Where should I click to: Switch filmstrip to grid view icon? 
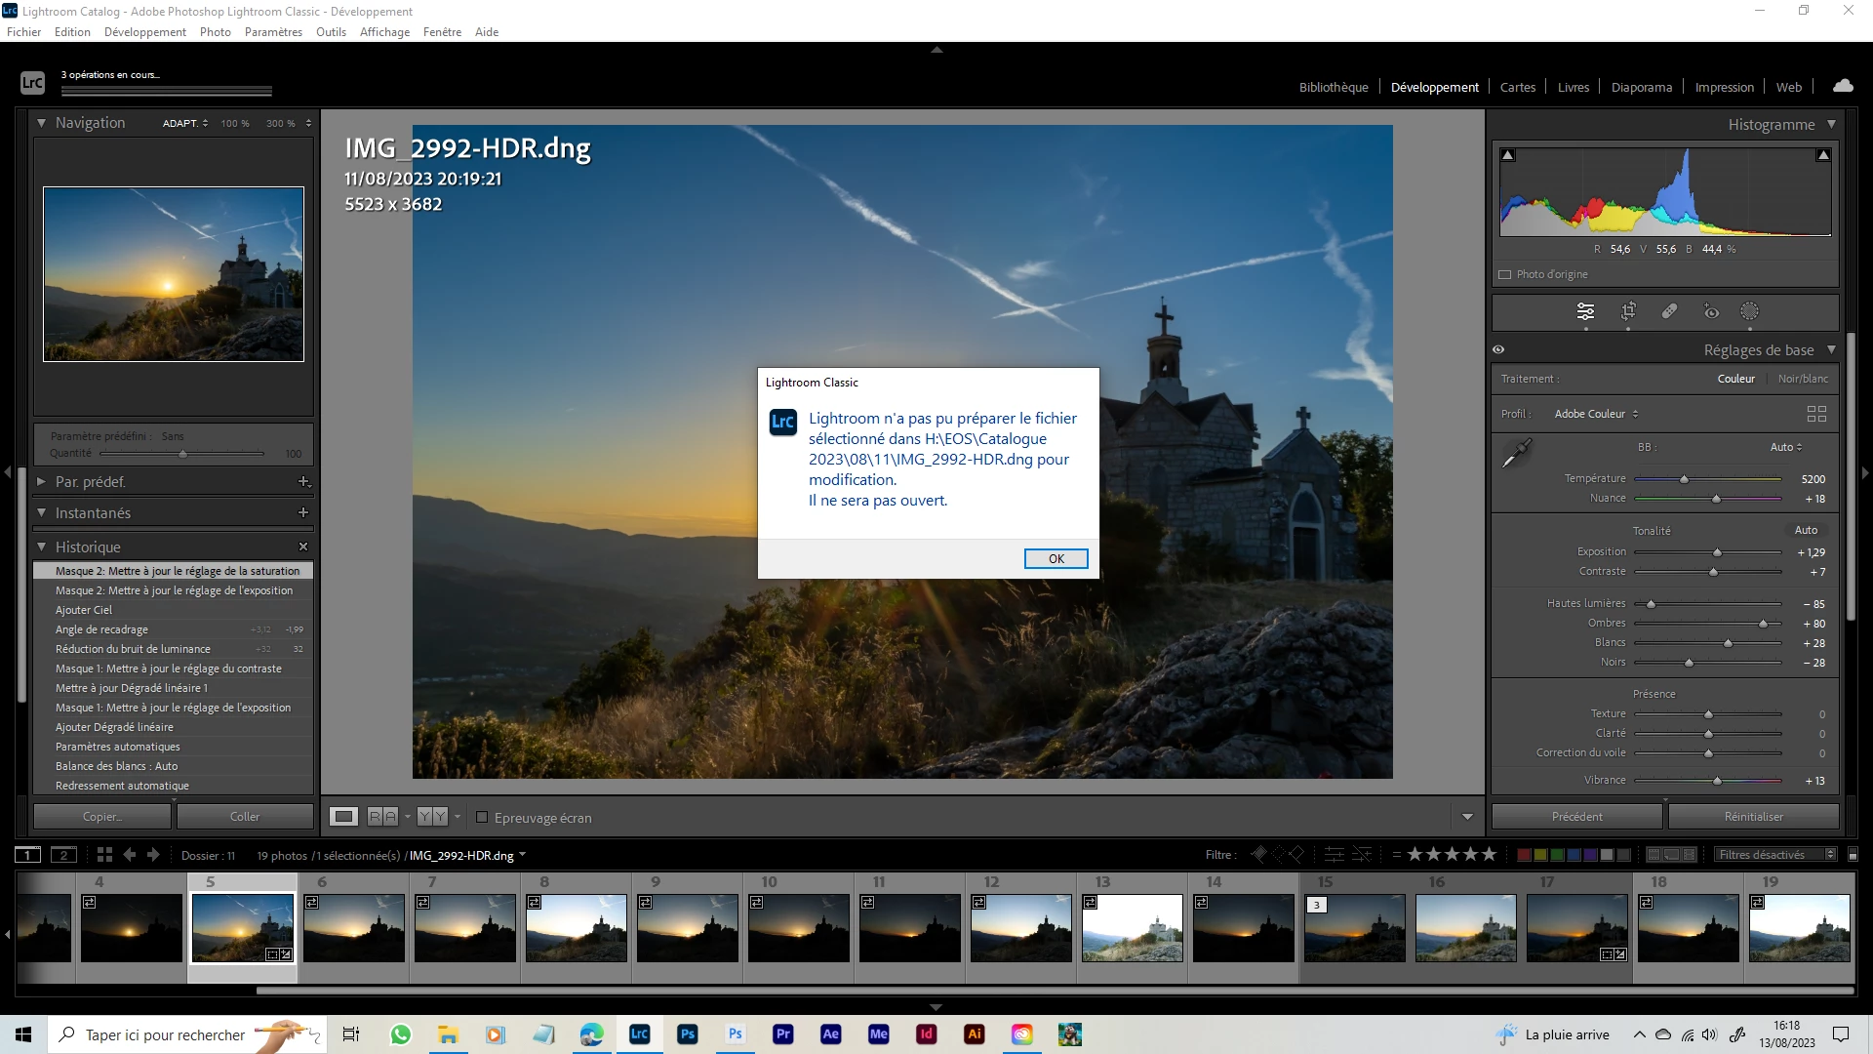coord(104,855)
